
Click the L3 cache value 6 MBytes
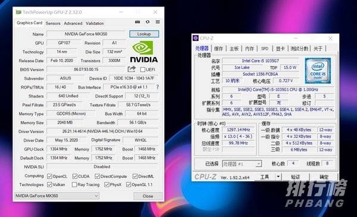(299, 149)
